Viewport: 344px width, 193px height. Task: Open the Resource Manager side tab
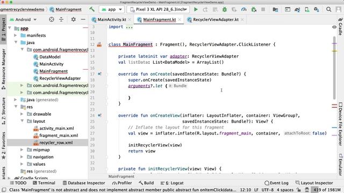[x=4, y=69]
